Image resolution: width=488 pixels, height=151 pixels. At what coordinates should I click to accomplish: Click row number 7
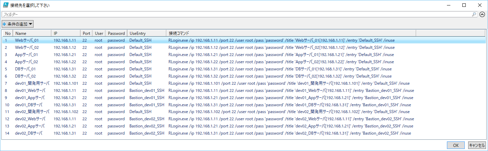coord(6,83)
